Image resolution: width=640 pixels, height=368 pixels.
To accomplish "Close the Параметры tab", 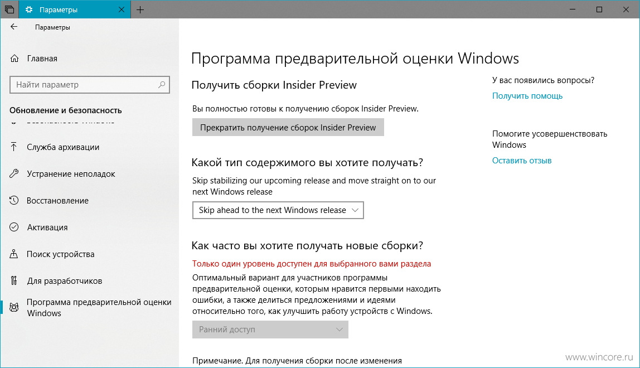I will click(x=122, y=9).
